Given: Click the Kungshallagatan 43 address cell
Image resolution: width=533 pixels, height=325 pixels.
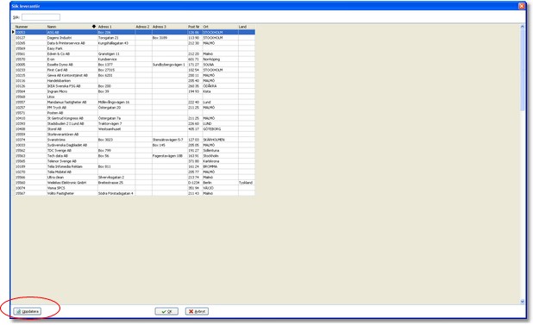Looking at the screenshot, I should coord(116,43).
